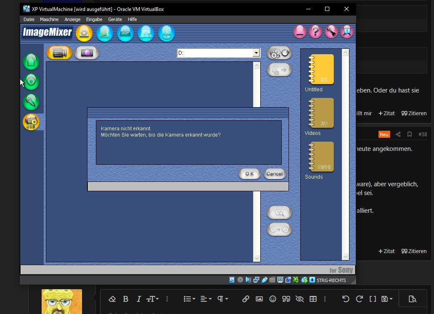Open the album mode icon in ImageMixer top bar
This screenshot has width=434, height=314.
coord(105,33)
